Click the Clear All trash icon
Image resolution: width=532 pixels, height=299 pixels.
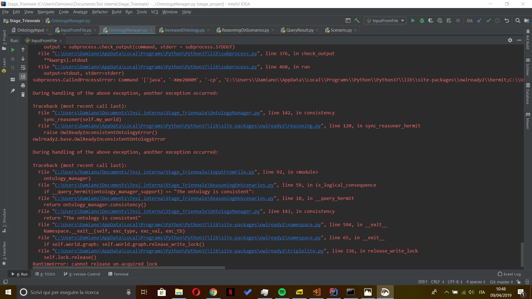pyautogui.click(x=23, y=95)
